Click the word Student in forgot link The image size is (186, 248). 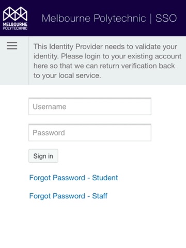click(x=105, y=178)
